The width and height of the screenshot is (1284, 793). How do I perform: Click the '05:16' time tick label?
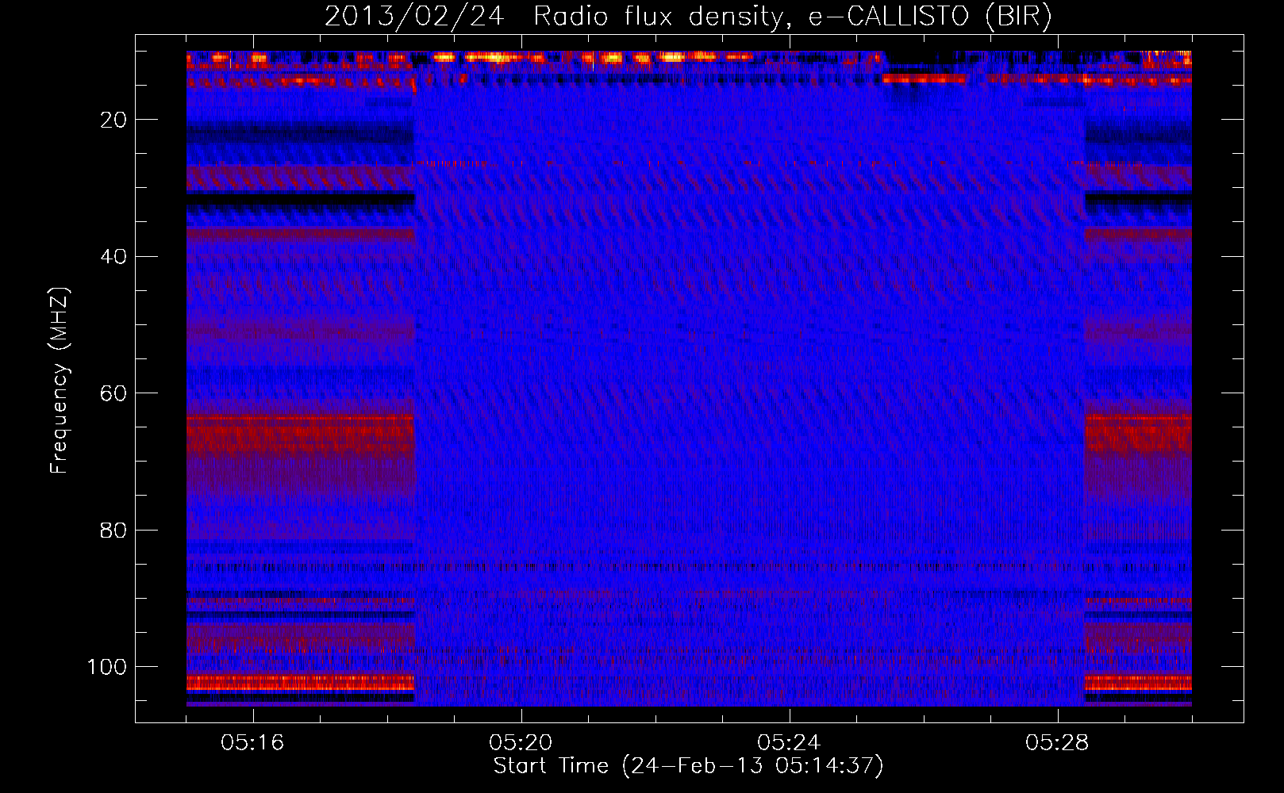(x=252, y=743)
